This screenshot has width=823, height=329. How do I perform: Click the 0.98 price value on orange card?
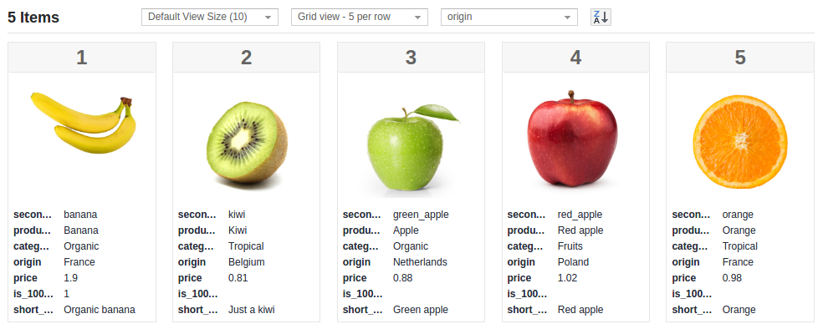coord(732,278)
